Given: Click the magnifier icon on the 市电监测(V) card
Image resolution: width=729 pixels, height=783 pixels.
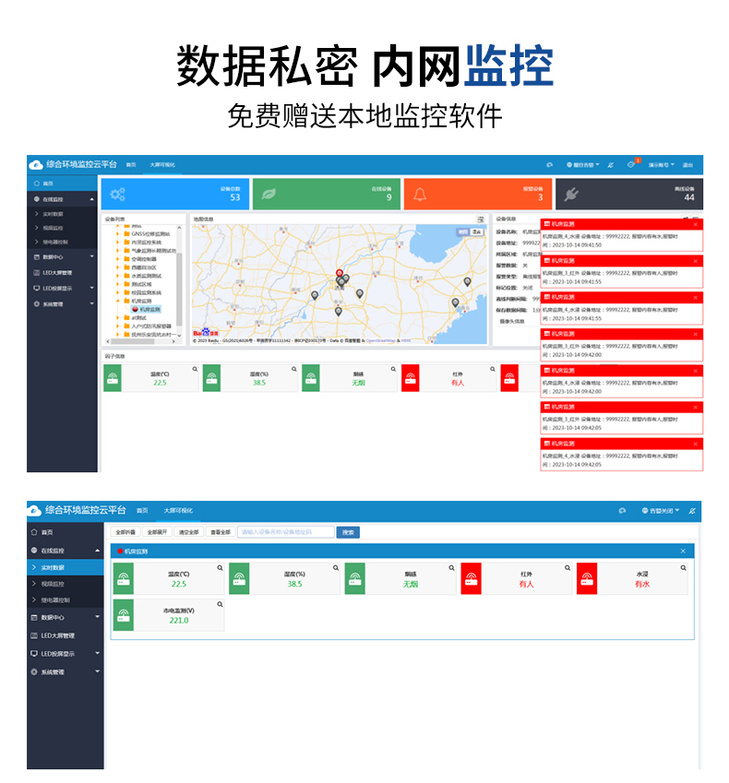Looking at the screenshot, I should 219,604.
